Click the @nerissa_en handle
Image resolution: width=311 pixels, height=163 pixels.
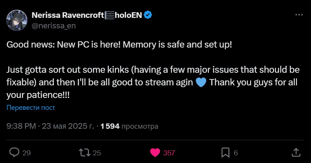tap(54, 26)
